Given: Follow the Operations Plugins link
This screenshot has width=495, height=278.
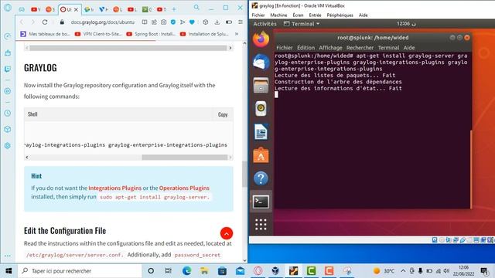Looking at the screenshot, I should point(184,188).
